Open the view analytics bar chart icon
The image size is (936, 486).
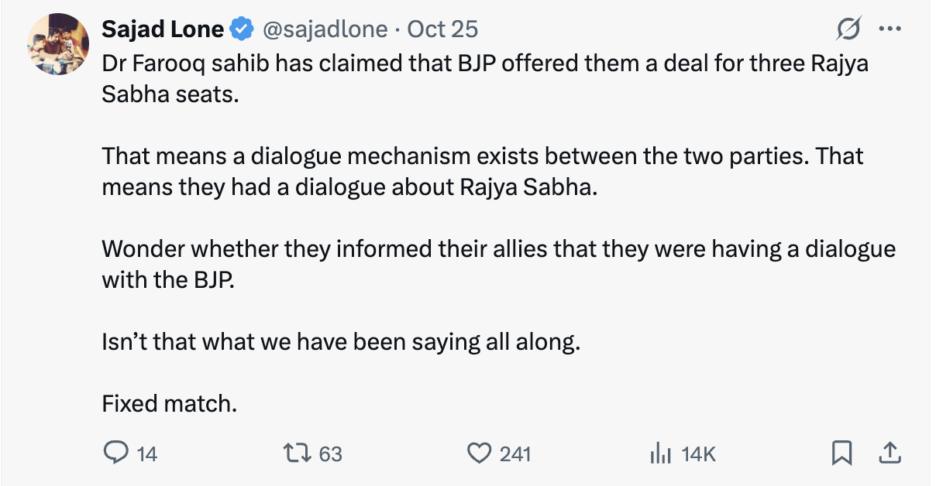pyautogui.click(x=659, y=453)
